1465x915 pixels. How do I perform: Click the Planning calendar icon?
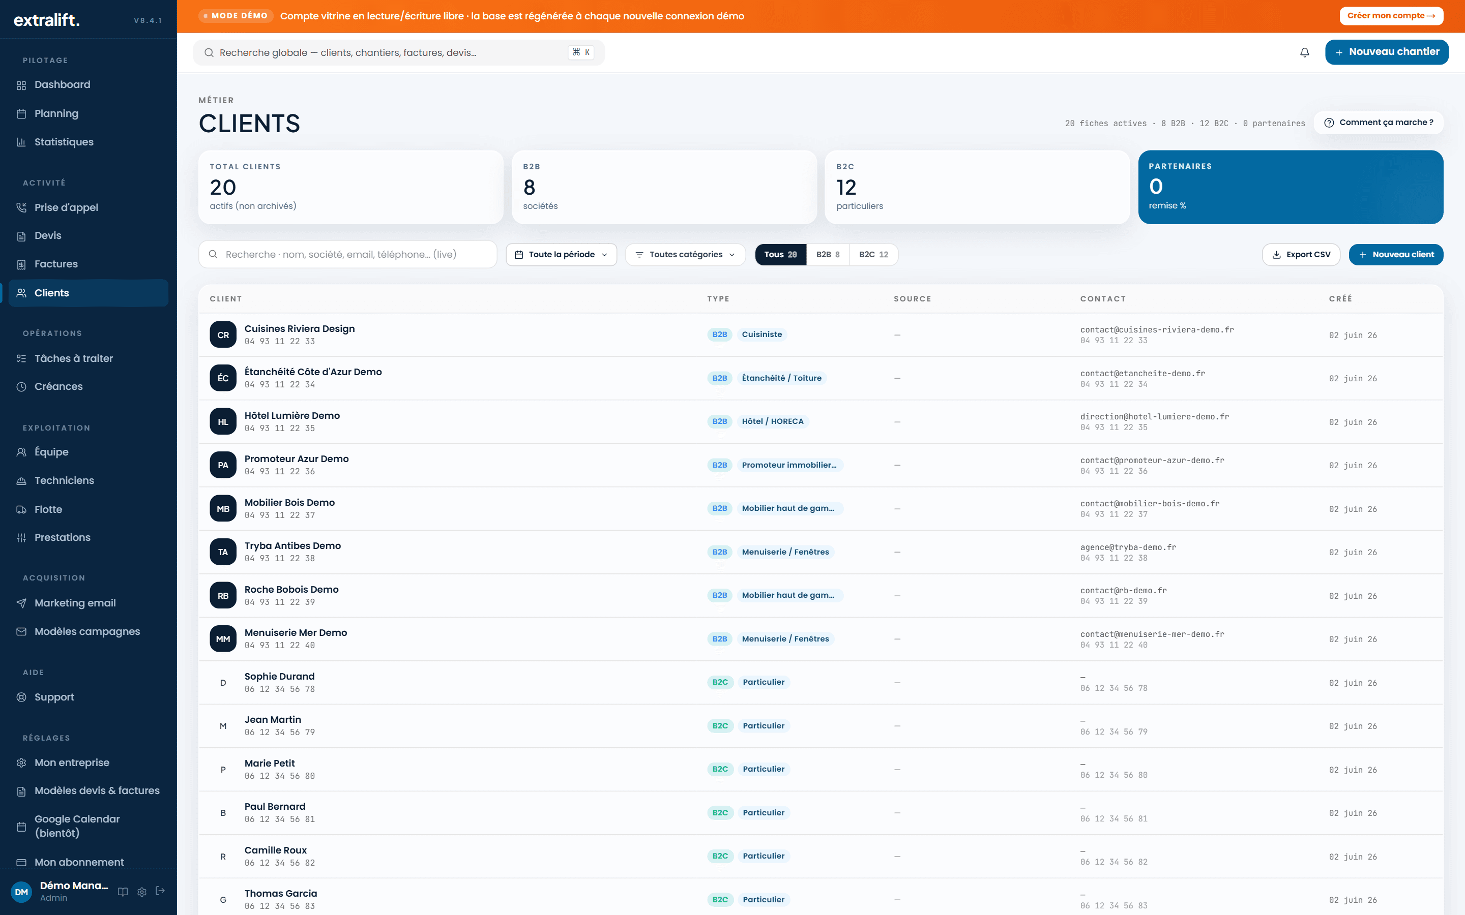click(21, 114)
